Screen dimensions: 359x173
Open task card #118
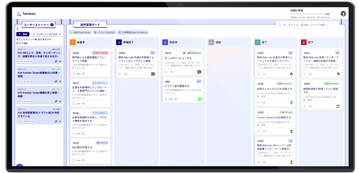click(90, 63)
